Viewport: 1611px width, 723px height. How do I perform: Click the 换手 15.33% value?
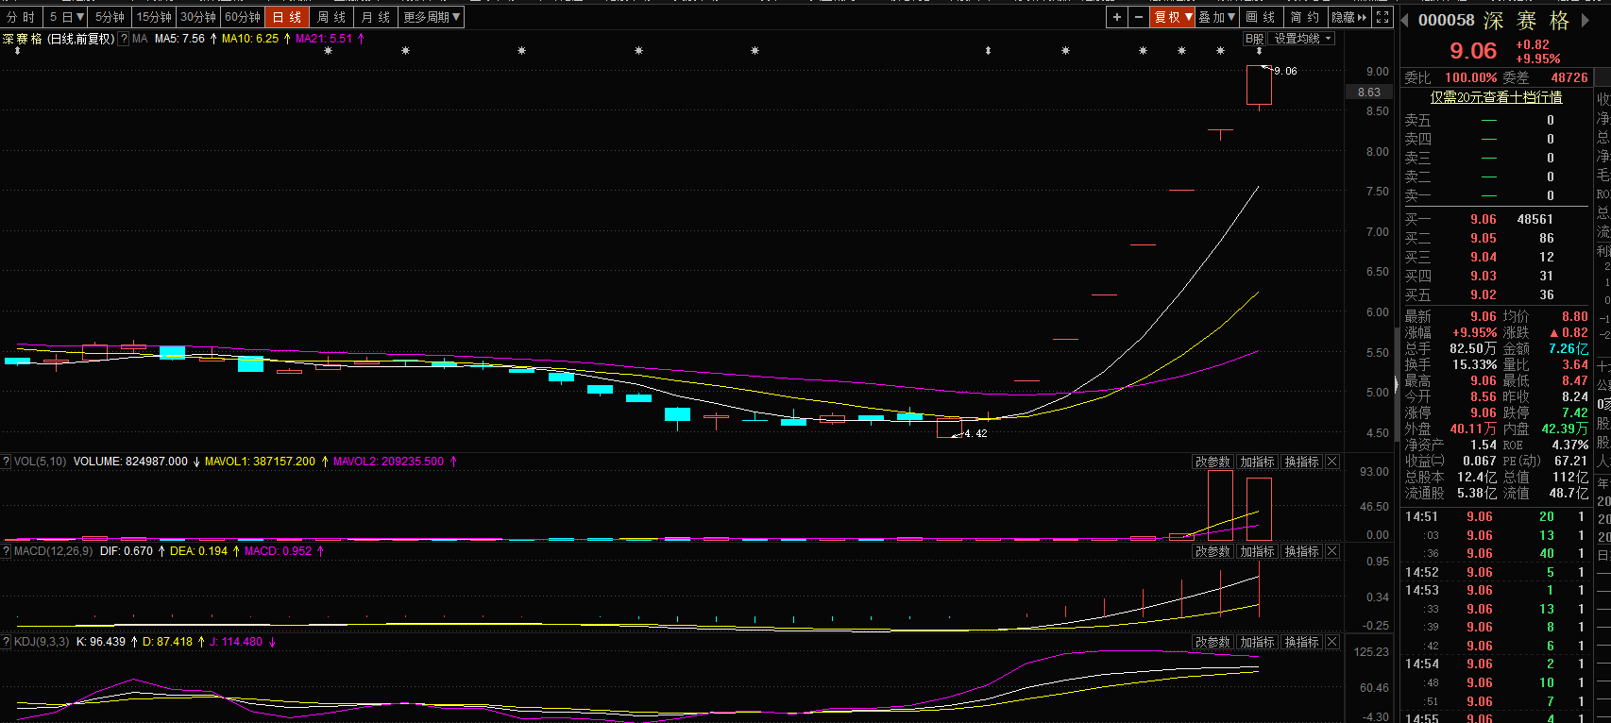1474,364
